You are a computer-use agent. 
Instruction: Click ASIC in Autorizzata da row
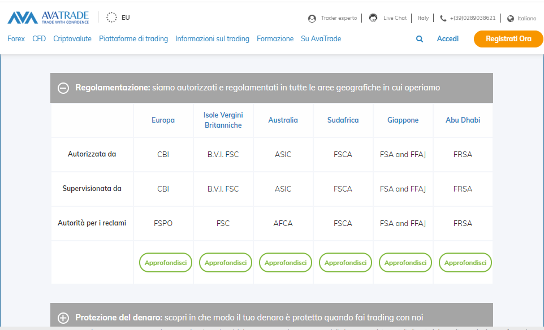(x=283, y=154)
